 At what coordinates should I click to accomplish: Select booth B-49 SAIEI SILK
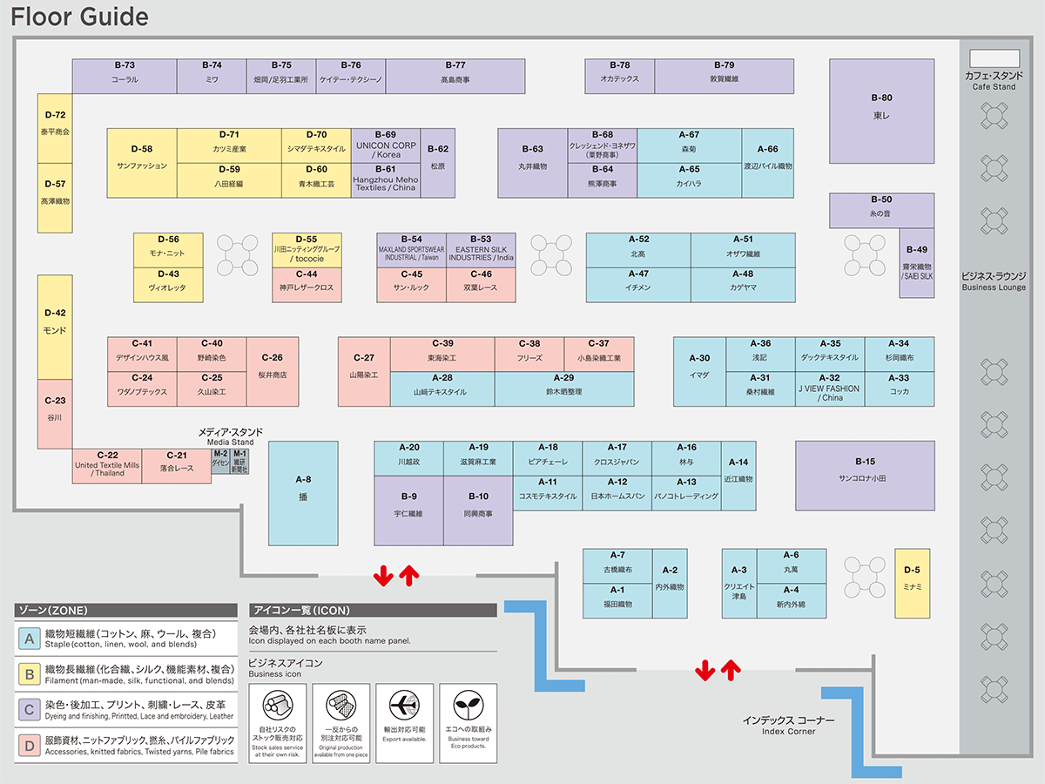[917, 263]
